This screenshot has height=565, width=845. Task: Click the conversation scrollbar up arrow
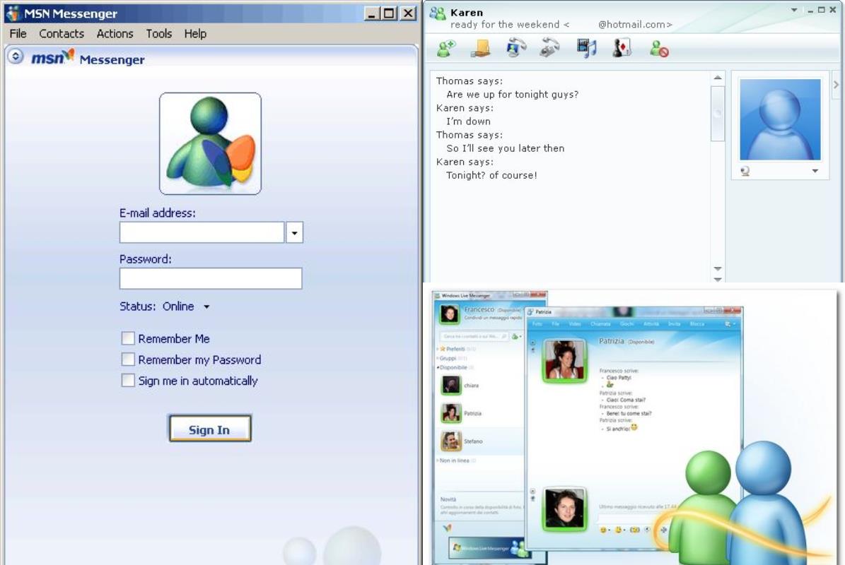click(x=718, y=78)
